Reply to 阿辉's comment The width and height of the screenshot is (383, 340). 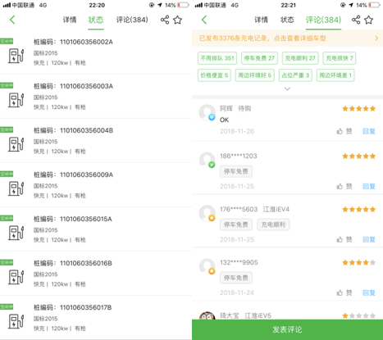[369, 131]
